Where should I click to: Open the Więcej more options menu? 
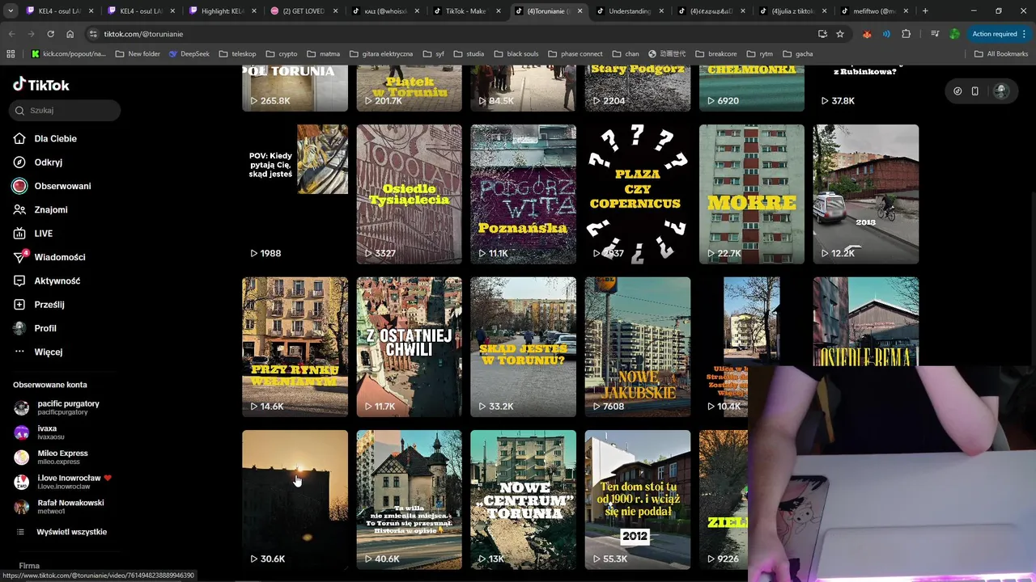(38, 352)
